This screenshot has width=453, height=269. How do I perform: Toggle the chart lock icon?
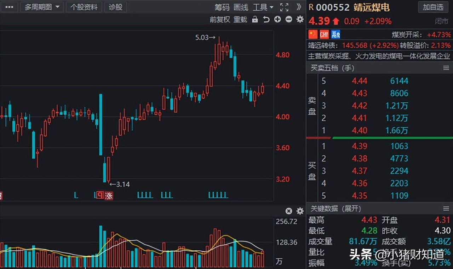pyautogui.click(x=255, y=19)
